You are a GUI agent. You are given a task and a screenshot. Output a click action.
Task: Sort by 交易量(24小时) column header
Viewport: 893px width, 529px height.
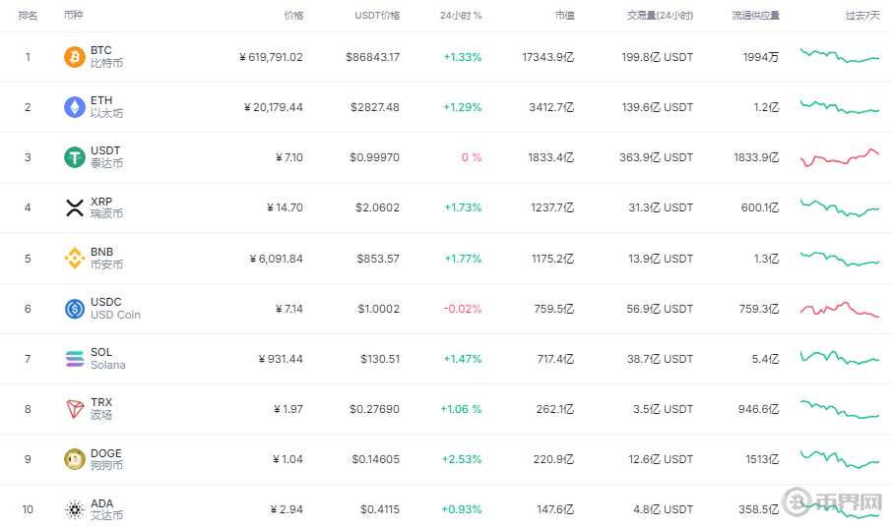pos(660,16)
